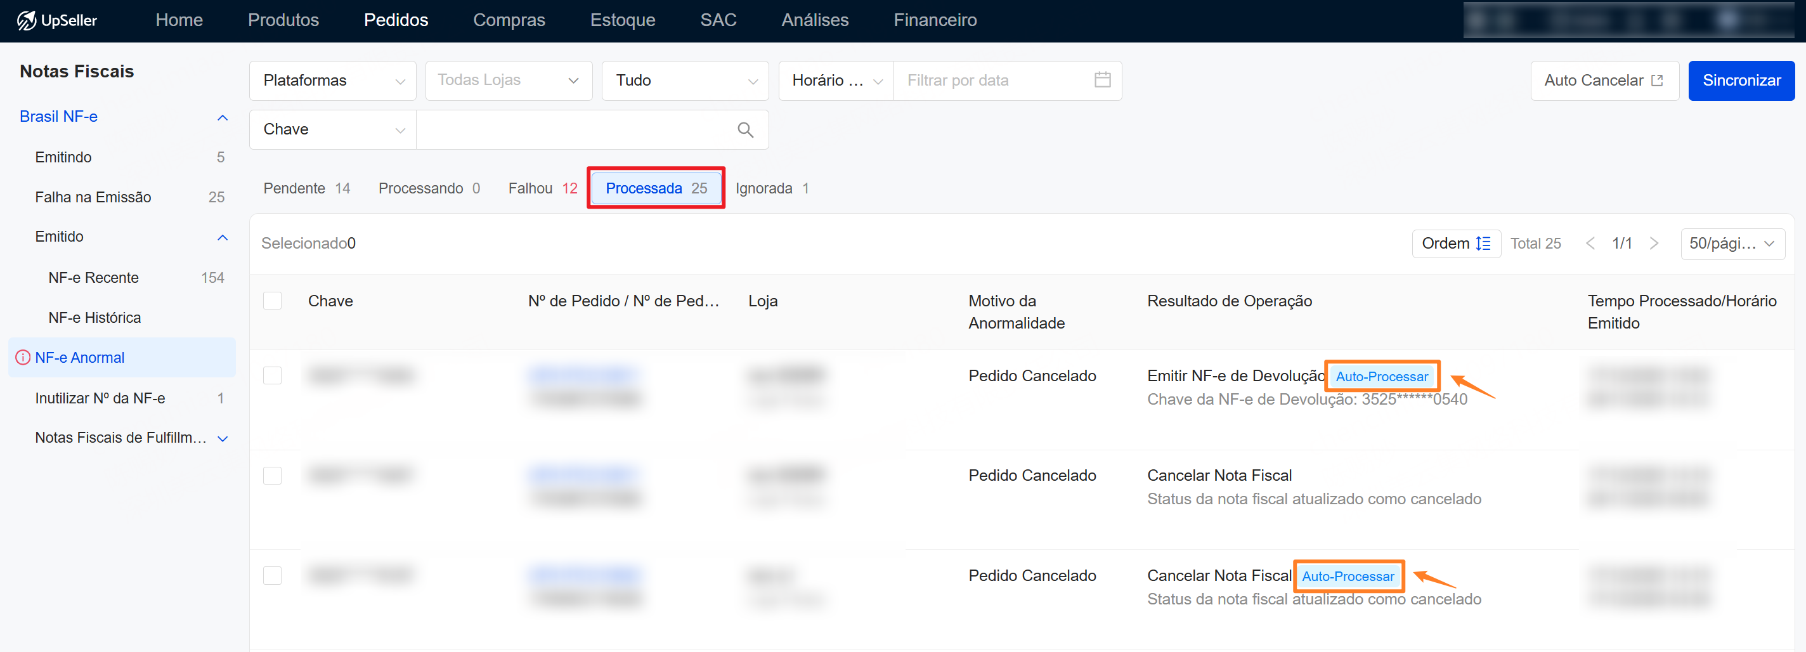Go to next page arrow
This screenshot has width=1806, height=652.
tap(1654, 244)
